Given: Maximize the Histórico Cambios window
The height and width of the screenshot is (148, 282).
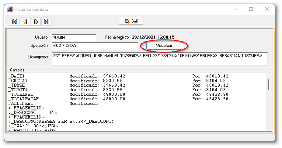Looking at the screenshot, I should point(251,9).
